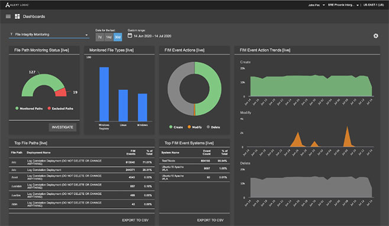Expand the File Integrity Monitoring dashboard dropdown
Screen dimensions: 389x226
[49, 34]
